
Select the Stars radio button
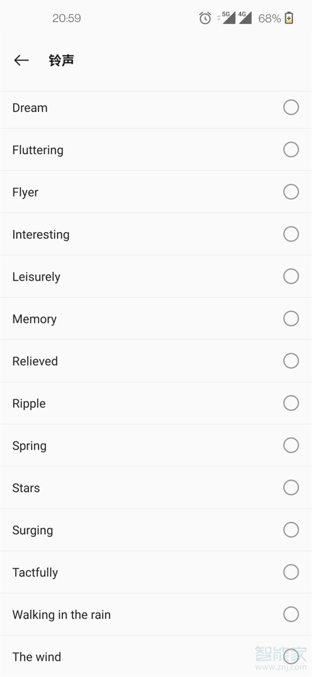pyautogui.click(x=291, y=487)
